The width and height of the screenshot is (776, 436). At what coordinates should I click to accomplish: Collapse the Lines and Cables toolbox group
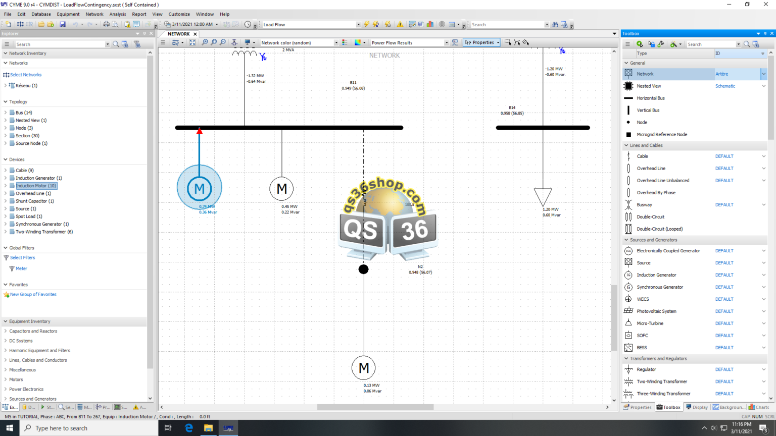[626, 145]
